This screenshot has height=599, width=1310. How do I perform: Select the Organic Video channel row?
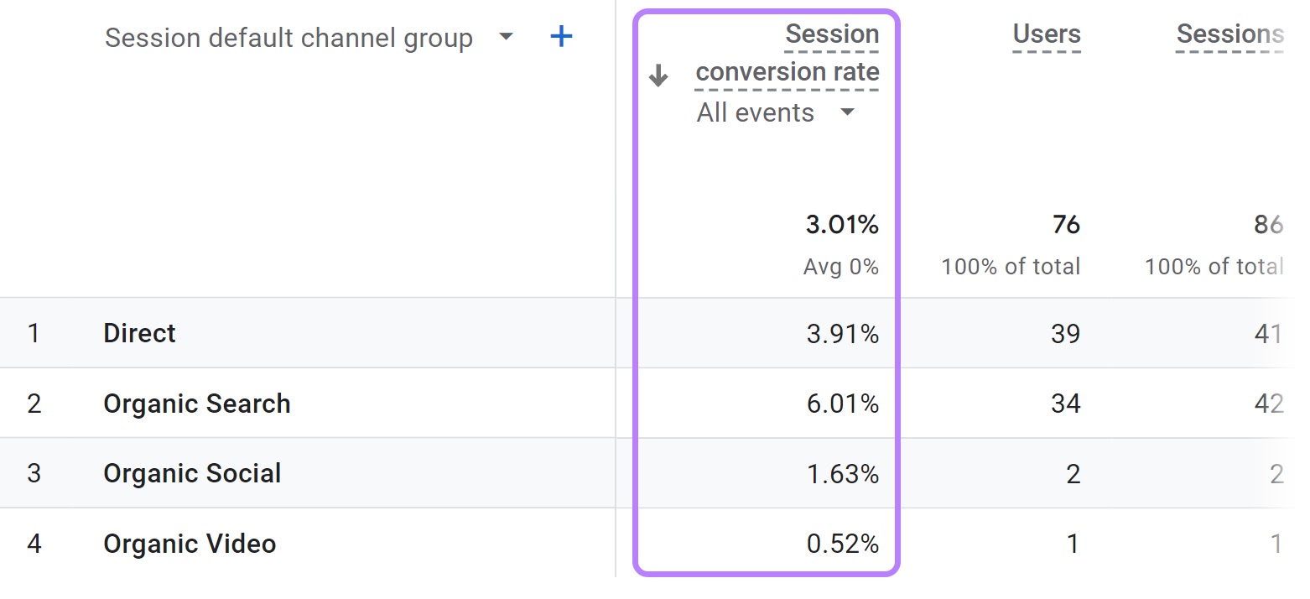coord(190,544)
